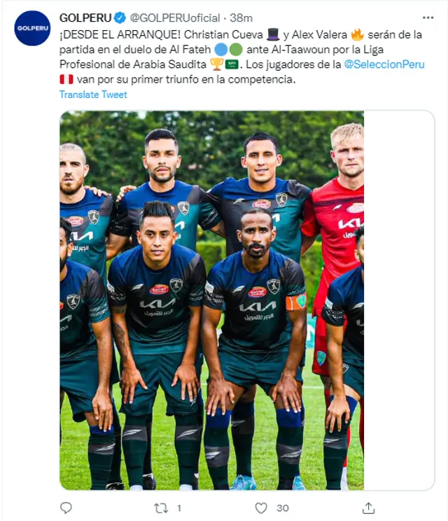Open the GOLPERU display name
This screenshot has width=448, height=521.
(x=85, y=18)
